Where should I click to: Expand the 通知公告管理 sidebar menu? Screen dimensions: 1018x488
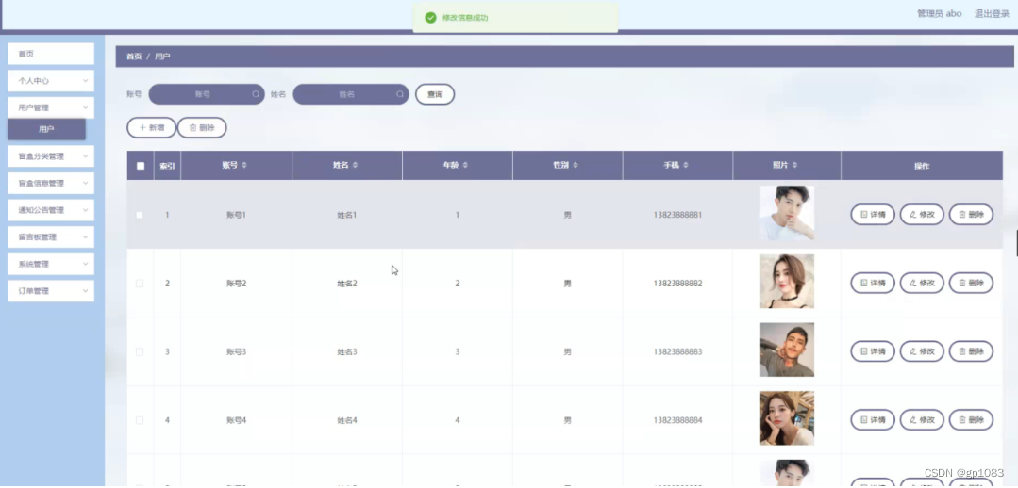click(51, 210)
